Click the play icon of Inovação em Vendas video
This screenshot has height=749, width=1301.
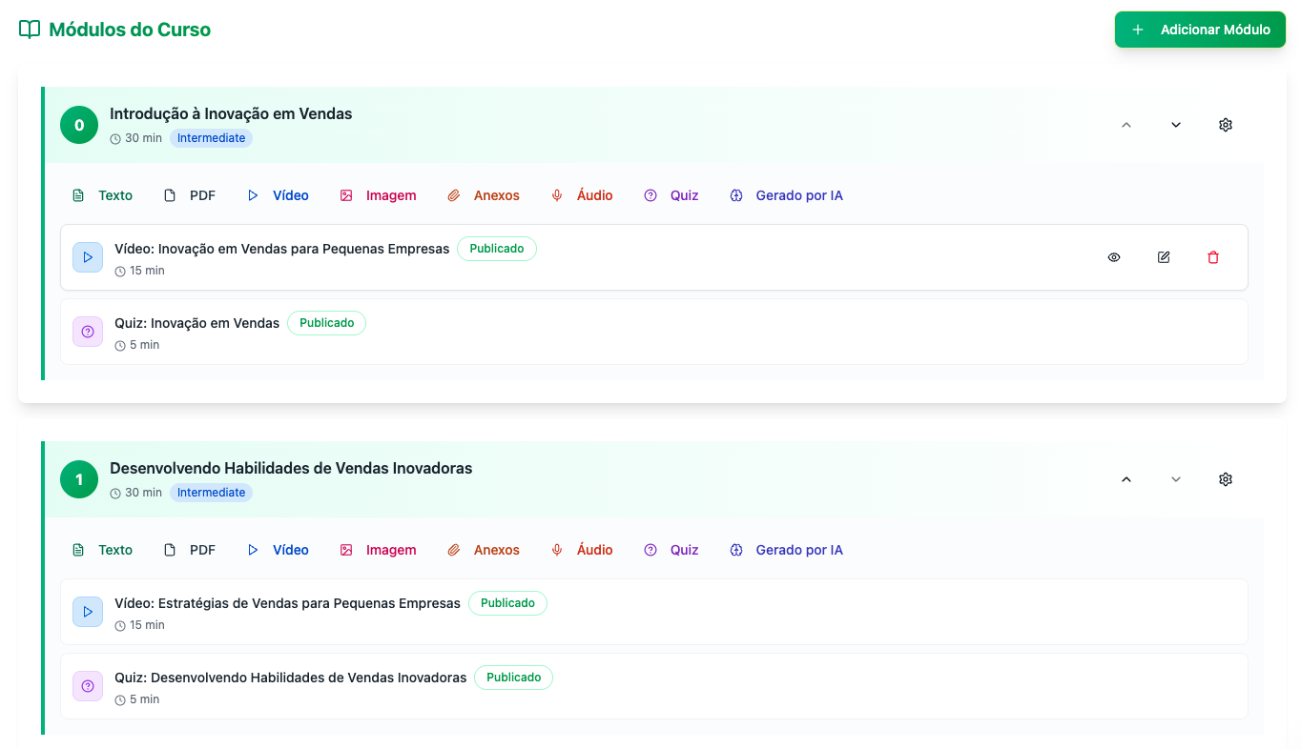[88, 257]
